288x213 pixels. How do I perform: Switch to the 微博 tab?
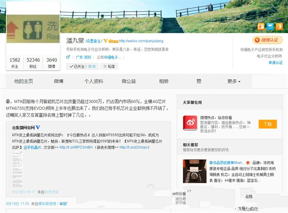pos(59,81)
